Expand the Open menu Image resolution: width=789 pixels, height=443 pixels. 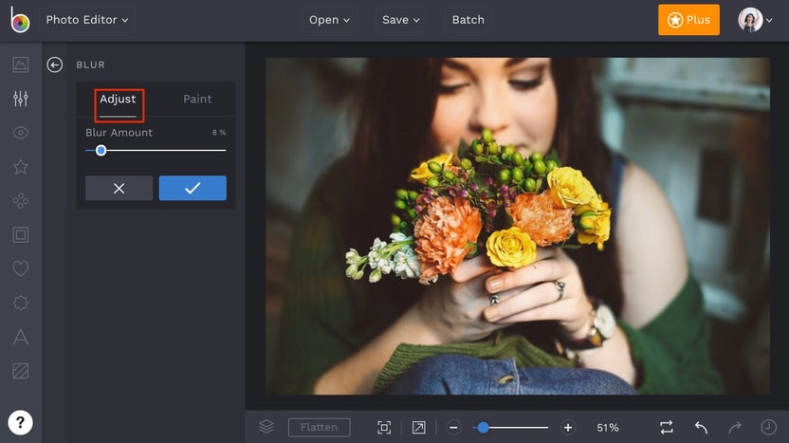point(329,20)
